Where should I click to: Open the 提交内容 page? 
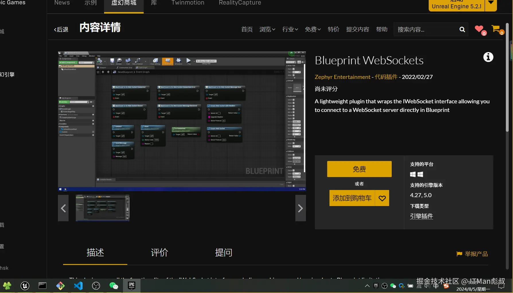click(x=358, y=29)
